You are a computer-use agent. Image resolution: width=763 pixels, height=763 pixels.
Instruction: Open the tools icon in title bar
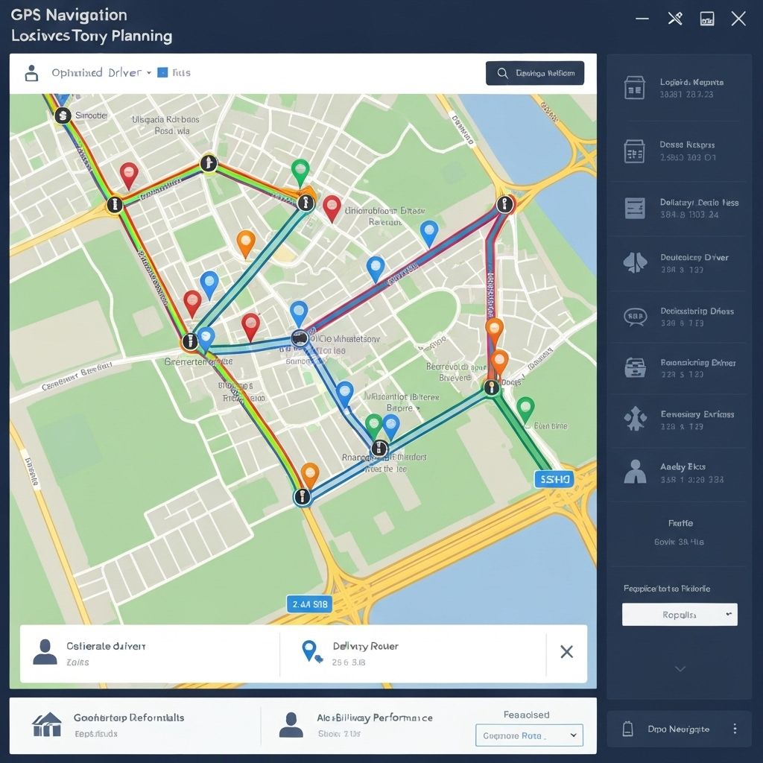point(675,19)
